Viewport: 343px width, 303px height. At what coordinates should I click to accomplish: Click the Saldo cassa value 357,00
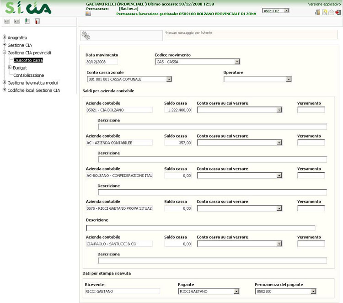(x=178, y=143)
